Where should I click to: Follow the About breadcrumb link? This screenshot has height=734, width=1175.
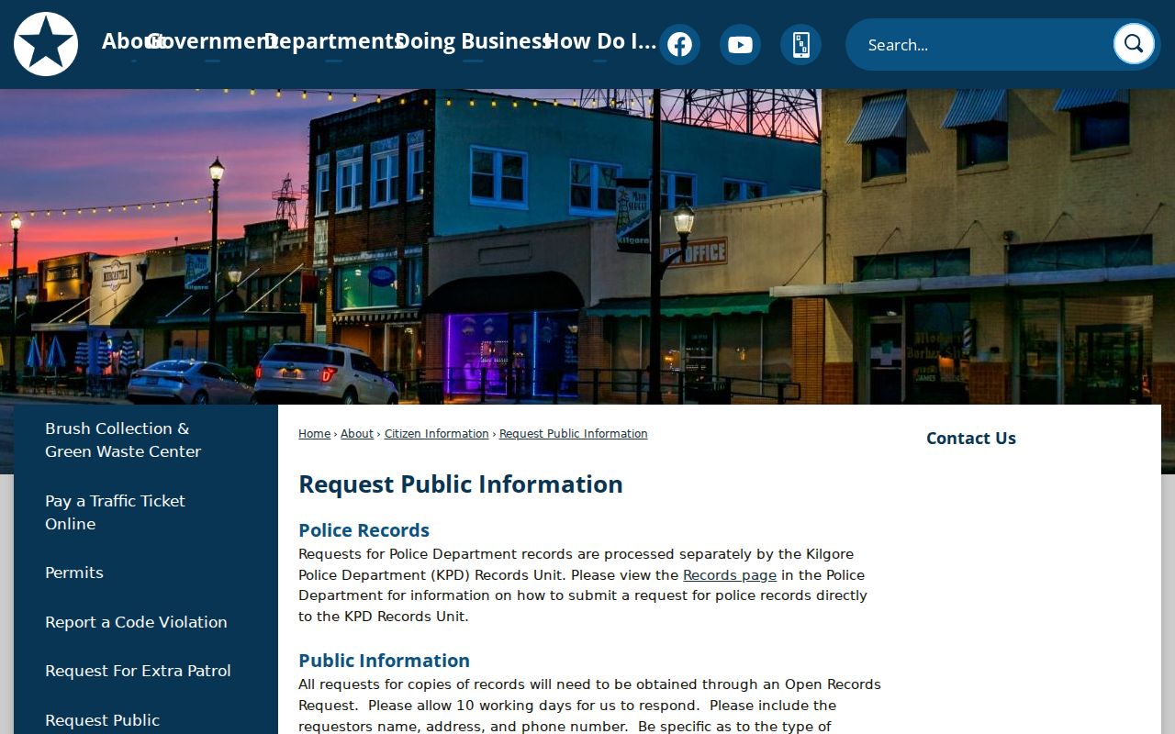coord(357,434)
